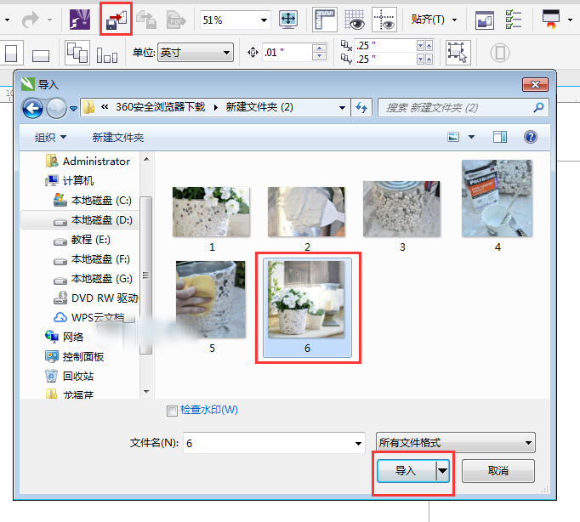Open the application launcher dropdown arrow
This screenshot has height=522, width=580.
[x=570, y=20]
